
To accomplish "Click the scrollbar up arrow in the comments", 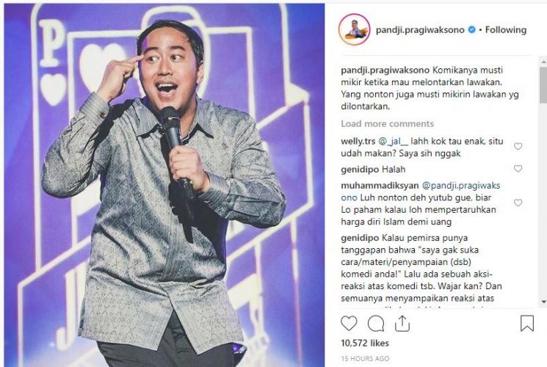I will (543, 62).
